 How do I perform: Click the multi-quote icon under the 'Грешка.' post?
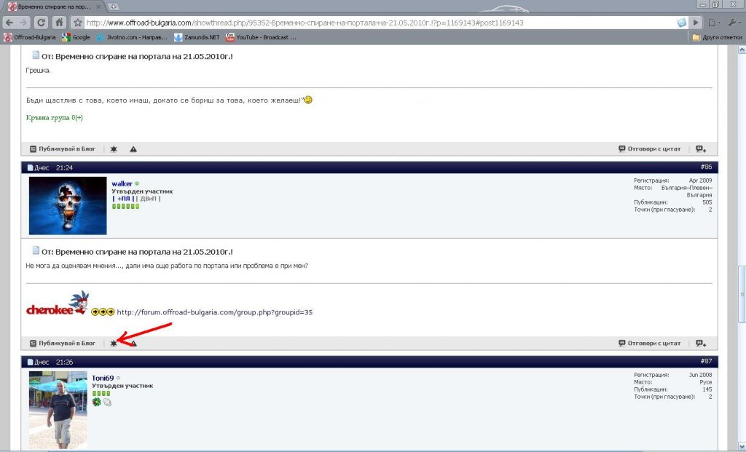(x=701, y=149)
